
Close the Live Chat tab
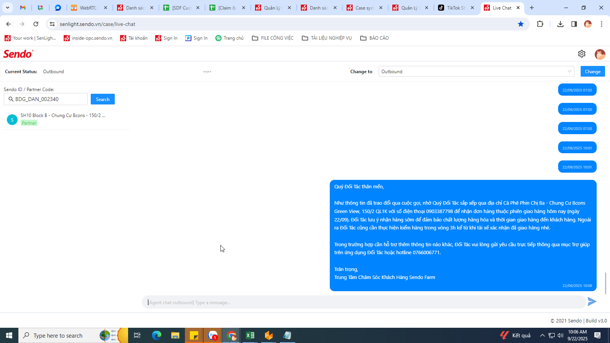tap(518, 8)
